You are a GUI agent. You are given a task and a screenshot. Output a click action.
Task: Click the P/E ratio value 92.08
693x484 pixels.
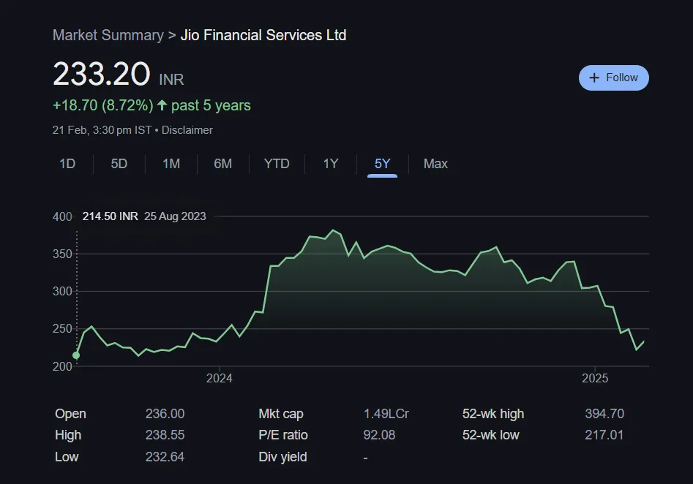(379, 435)
